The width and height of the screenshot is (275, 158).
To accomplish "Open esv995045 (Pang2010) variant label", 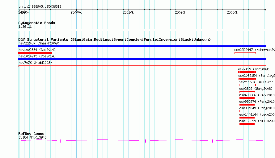I will click(257, 108).
